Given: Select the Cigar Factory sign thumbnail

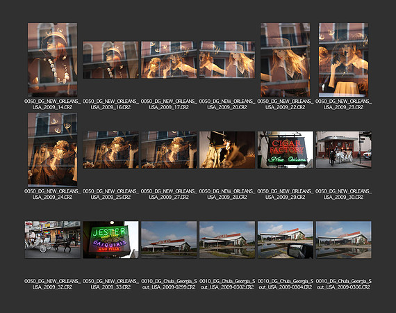Looking at the screenshot, I should coord(286,150).
